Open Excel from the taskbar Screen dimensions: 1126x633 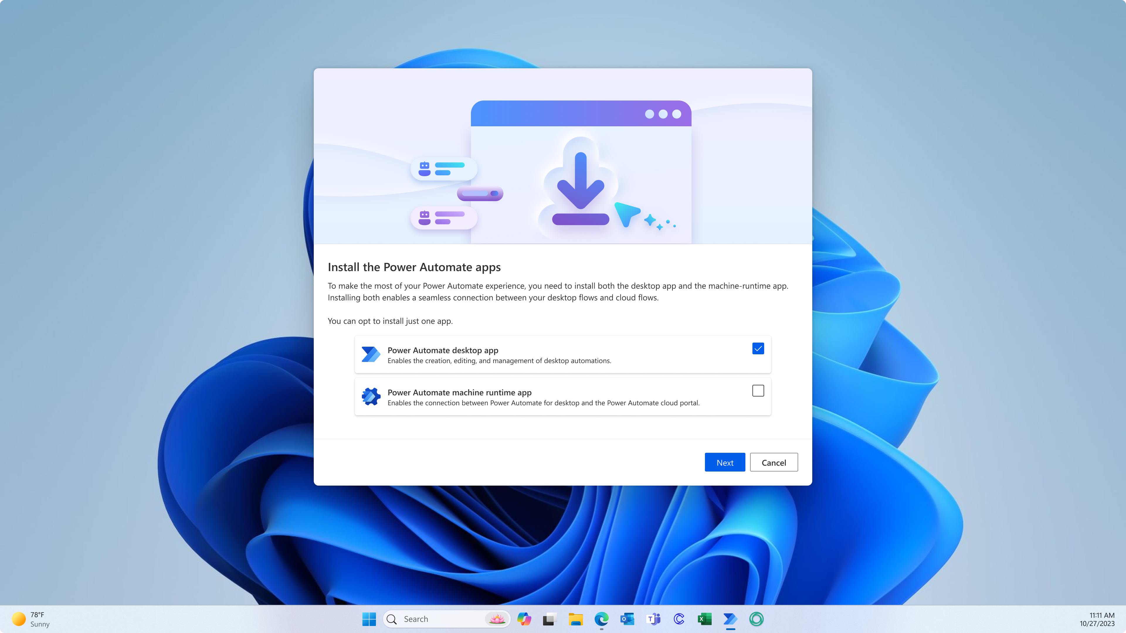[704, 619]
